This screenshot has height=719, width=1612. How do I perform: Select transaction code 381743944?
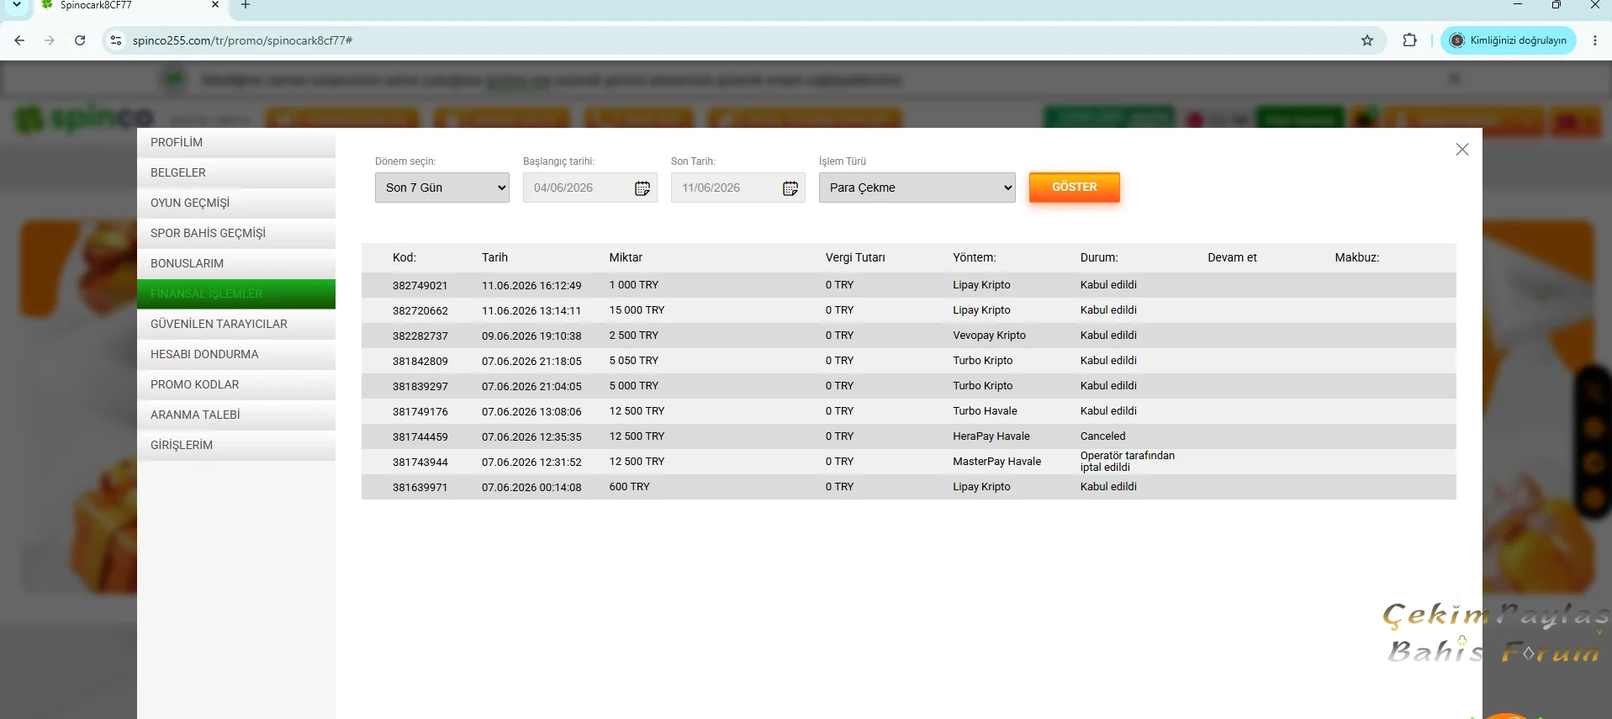420,462
